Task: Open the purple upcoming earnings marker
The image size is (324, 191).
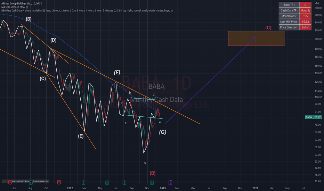Action: coord(170,182)
